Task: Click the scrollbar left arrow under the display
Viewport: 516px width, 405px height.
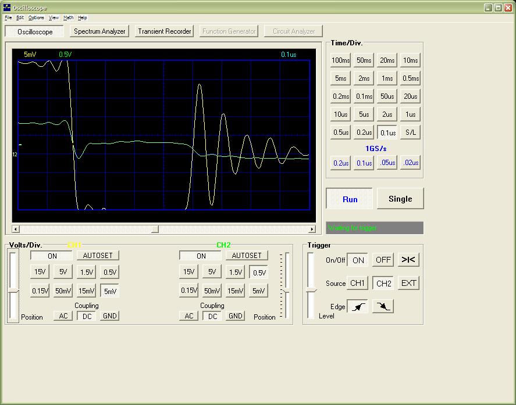Action: pos(16,229)
